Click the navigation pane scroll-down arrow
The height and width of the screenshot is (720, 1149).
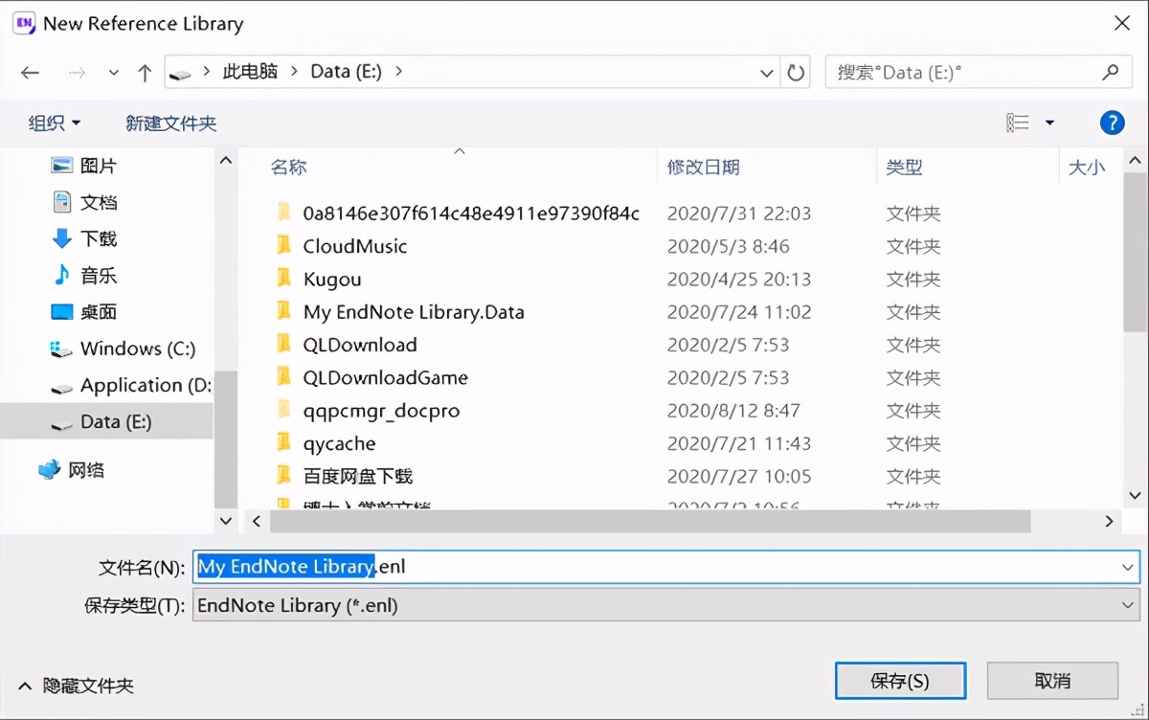(x=226, y=521)
